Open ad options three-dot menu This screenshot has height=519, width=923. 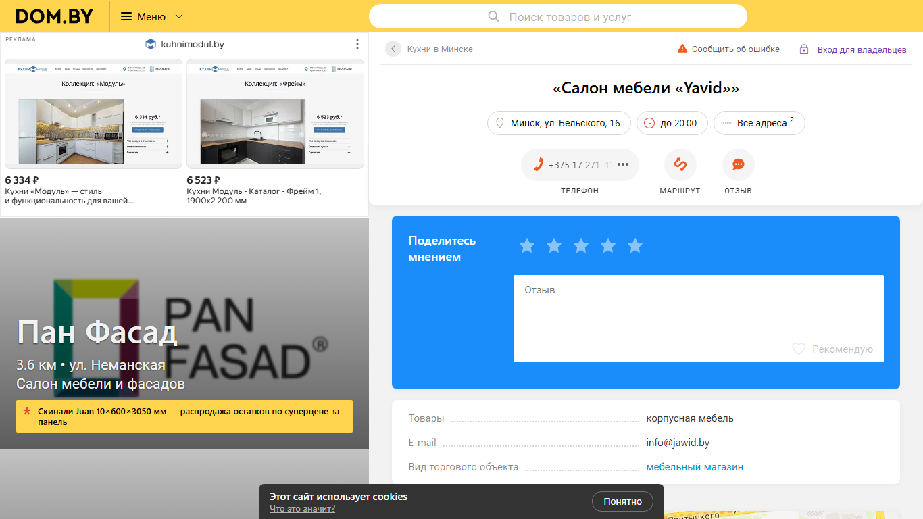click(357, 44)
